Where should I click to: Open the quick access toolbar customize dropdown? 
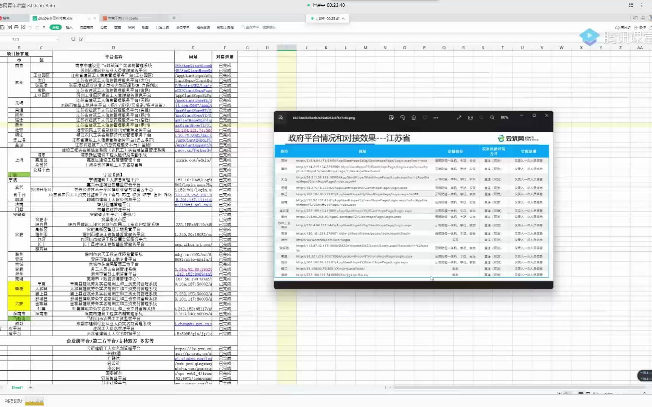click(44, 27)
